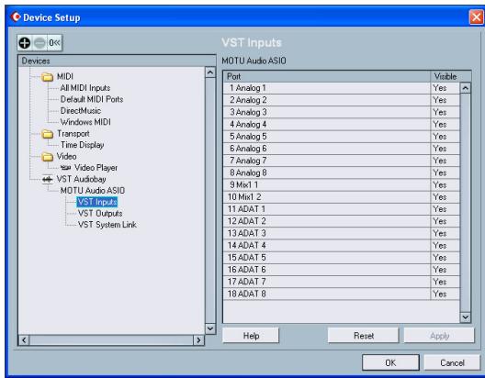
Task: Select the Video folder icon
Action: (x=48, y=157)
